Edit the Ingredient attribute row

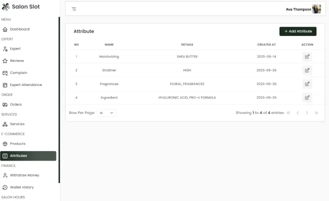307,97
